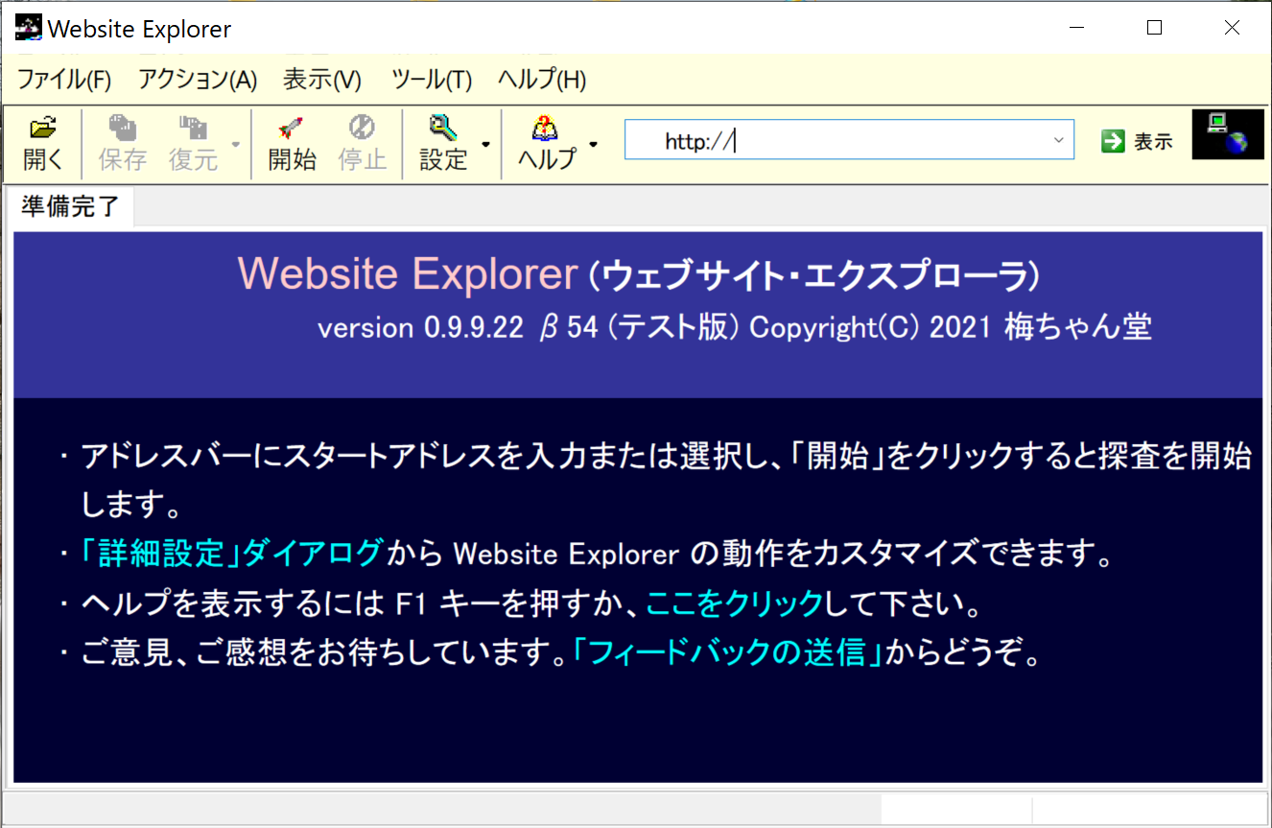Maximize the Website Explorer window
The height and width of the screenshot is (828, 1272).
coord(1154,28)
